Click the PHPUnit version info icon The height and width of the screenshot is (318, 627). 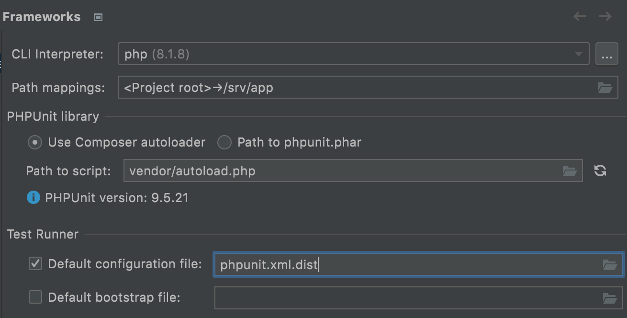point(33,197)
